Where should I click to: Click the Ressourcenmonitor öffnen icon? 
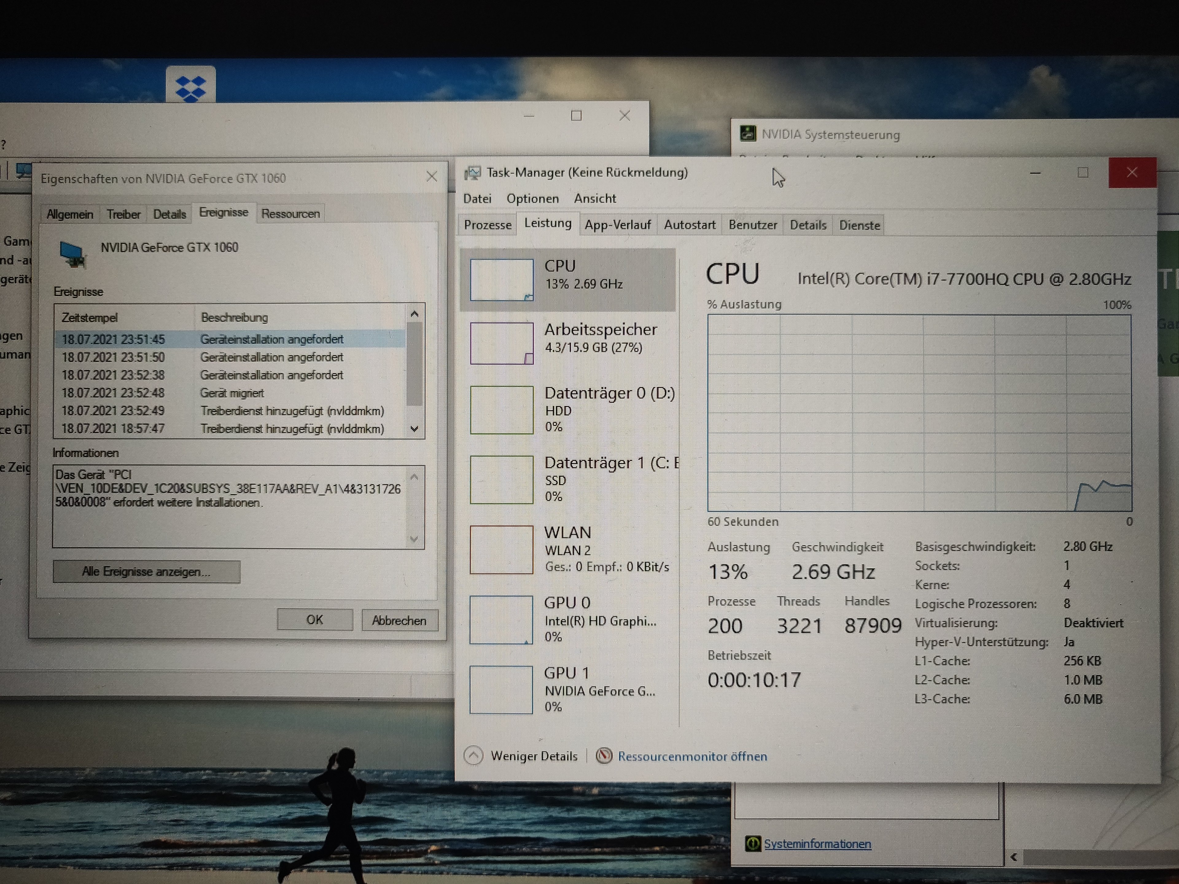click(x=604, y=756)
